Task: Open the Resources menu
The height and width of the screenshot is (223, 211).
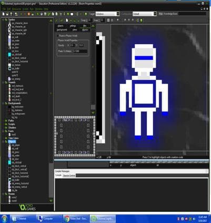Action: tap(16, 9)
